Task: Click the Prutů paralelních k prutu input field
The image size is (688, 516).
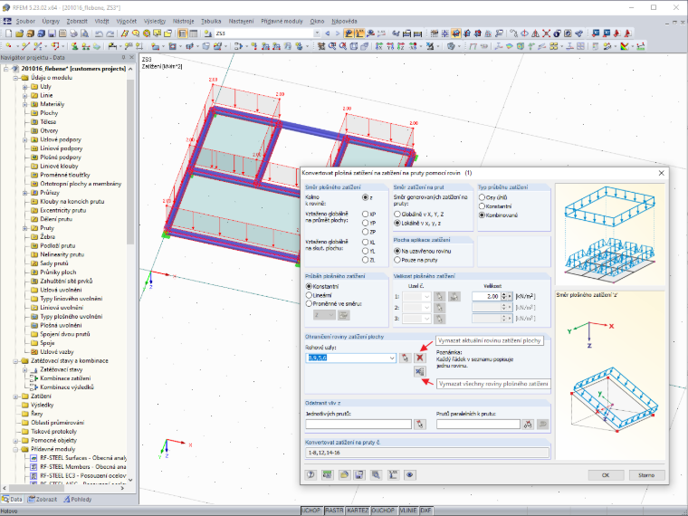Action: pos(478,425)
